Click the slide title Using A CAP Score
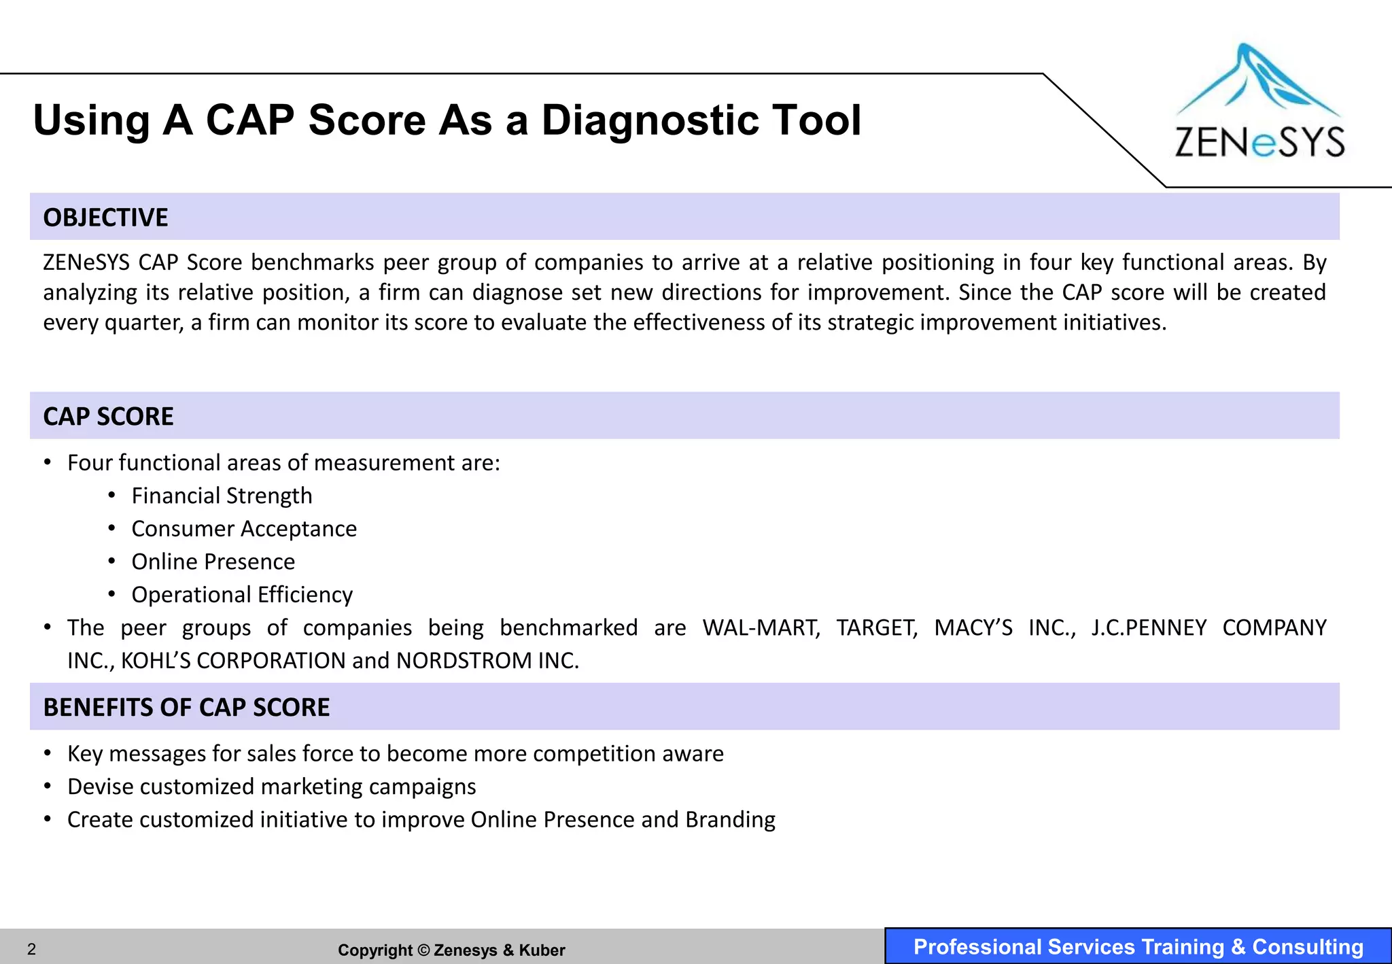The image size is (1392, 964). click(x=447, y=120)
